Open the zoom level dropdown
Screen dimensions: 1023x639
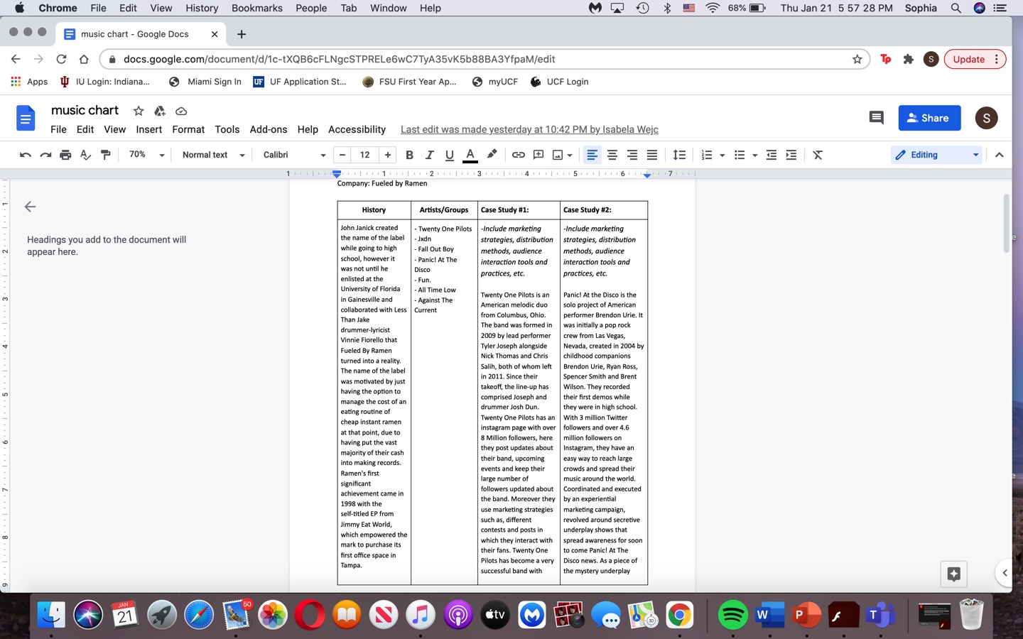click(146, 155)
